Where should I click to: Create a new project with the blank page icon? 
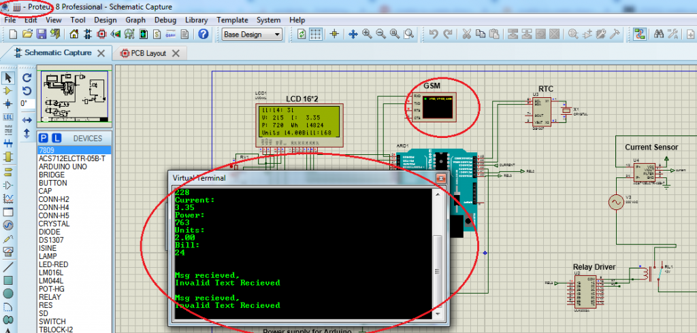click(13, 34)
